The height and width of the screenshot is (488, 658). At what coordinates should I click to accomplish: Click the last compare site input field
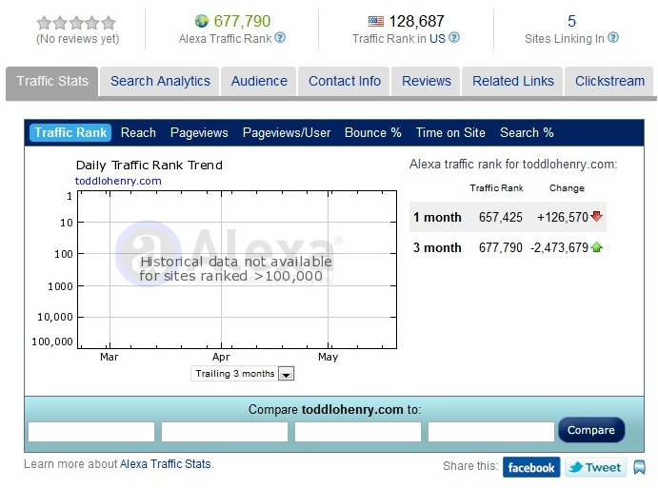coord(490,432)
